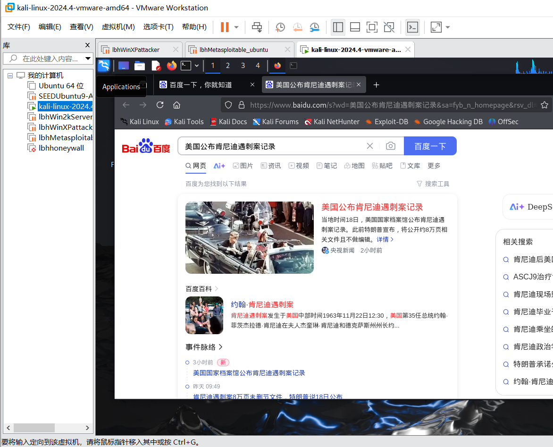
Task: Open the 搜索工具 filter
Action: (x=433, y=184)
